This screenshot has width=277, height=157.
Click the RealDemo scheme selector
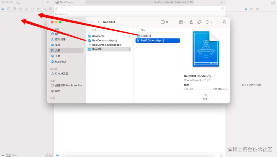[x=64, y=2]
